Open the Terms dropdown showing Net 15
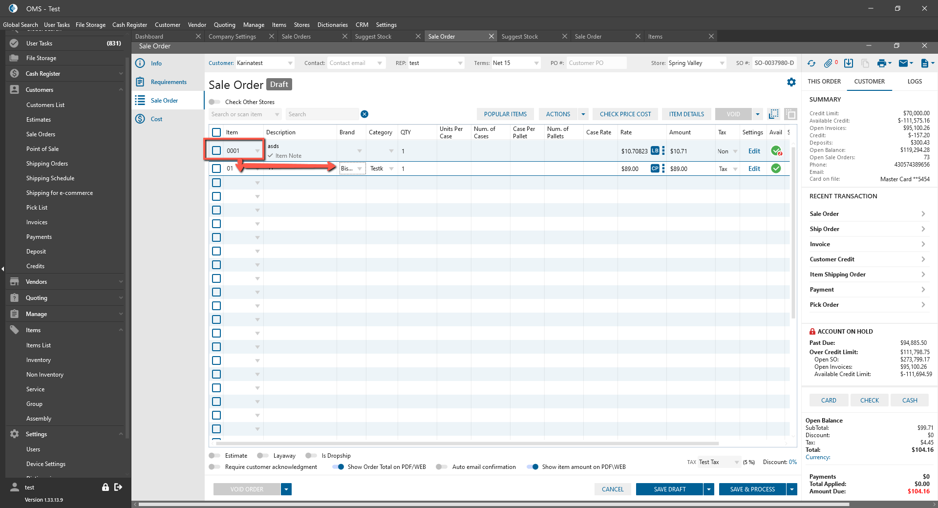938x508 pixels. click(x=536, y=63)
